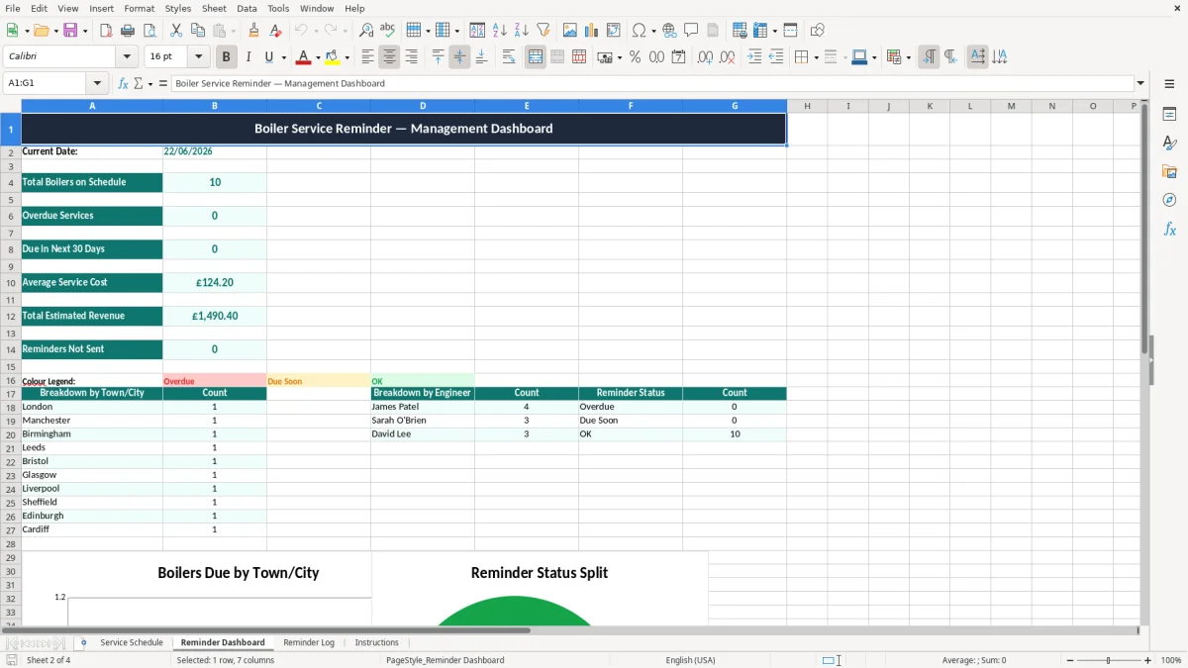The image size is (1188, 668).
Task: Click column A header
Action: 92,106
